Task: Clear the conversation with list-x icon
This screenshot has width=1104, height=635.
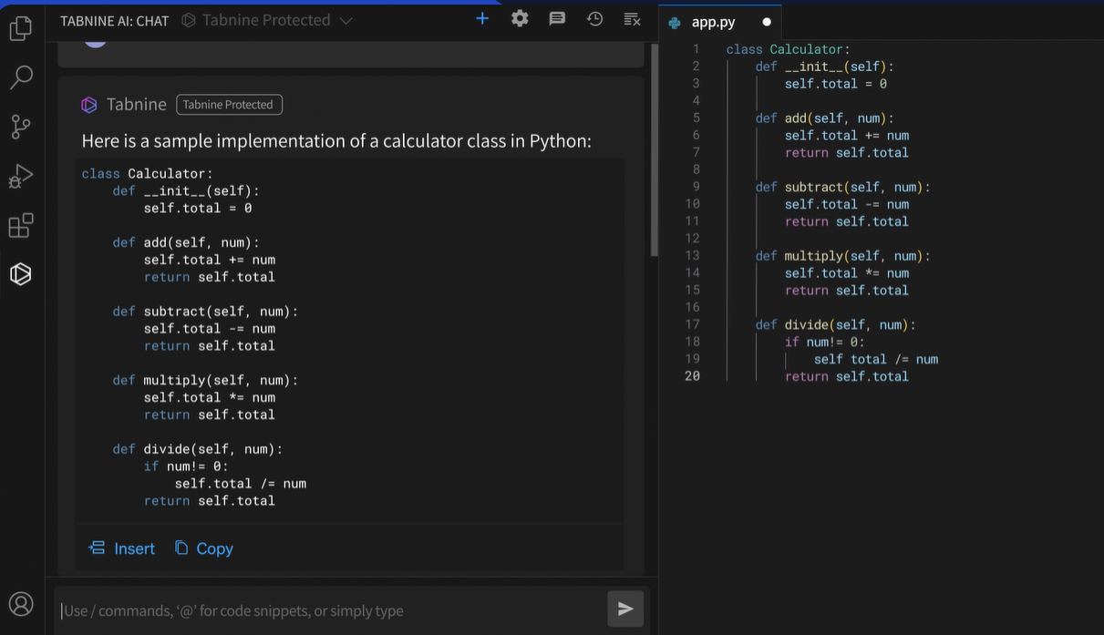Action: (x=632, y=18)
